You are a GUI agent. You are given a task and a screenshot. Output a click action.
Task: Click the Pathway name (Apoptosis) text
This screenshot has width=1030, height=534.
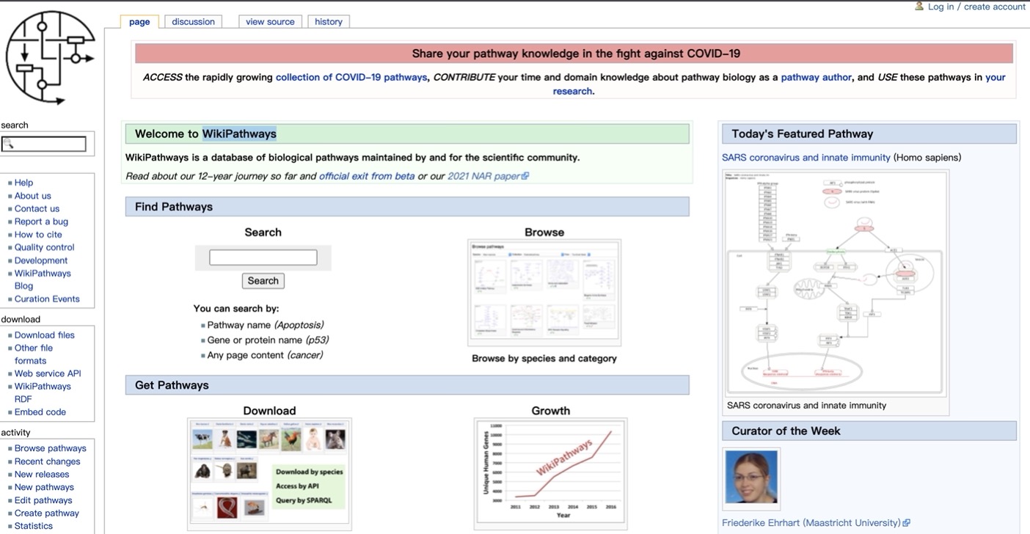[266, 325]
